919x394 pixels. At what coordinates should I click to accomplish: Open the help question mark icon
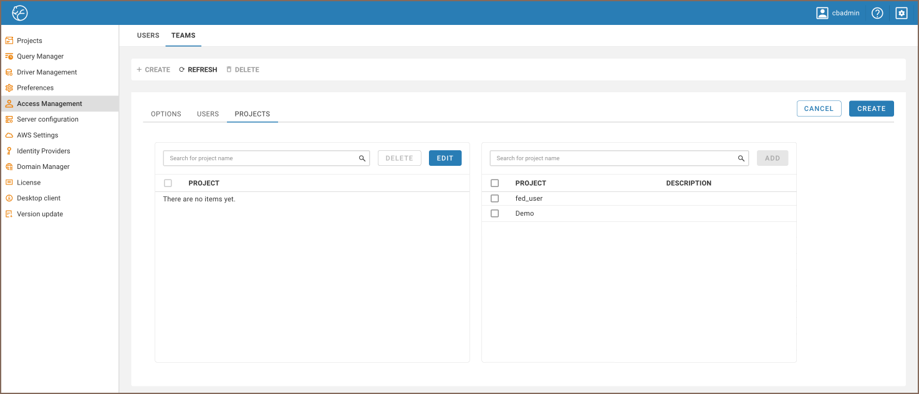877,13
